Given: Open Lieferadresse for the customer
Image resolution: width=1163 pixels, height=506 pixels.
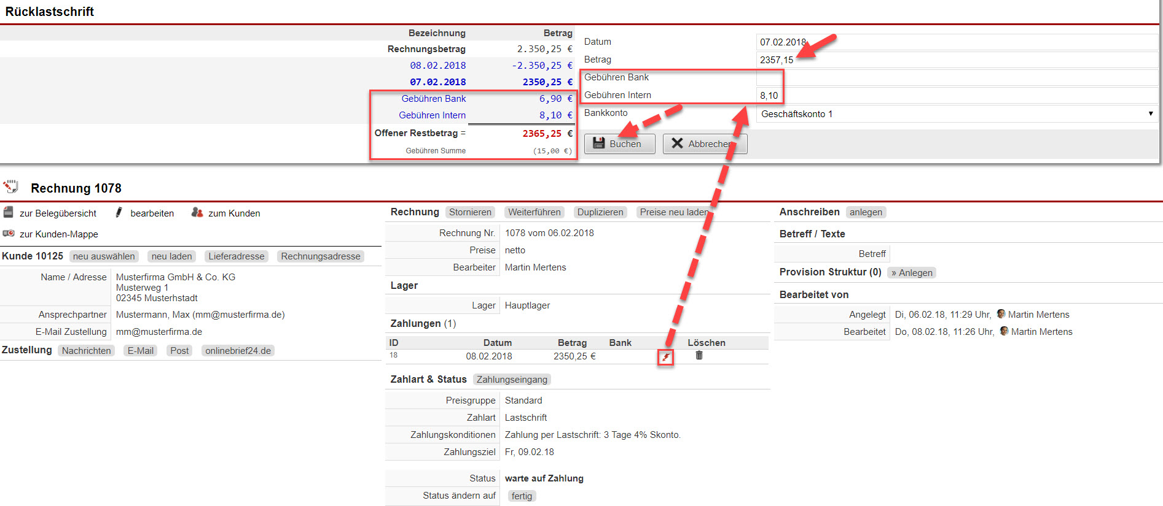Looking at the screenshot, I should (236, 256).
